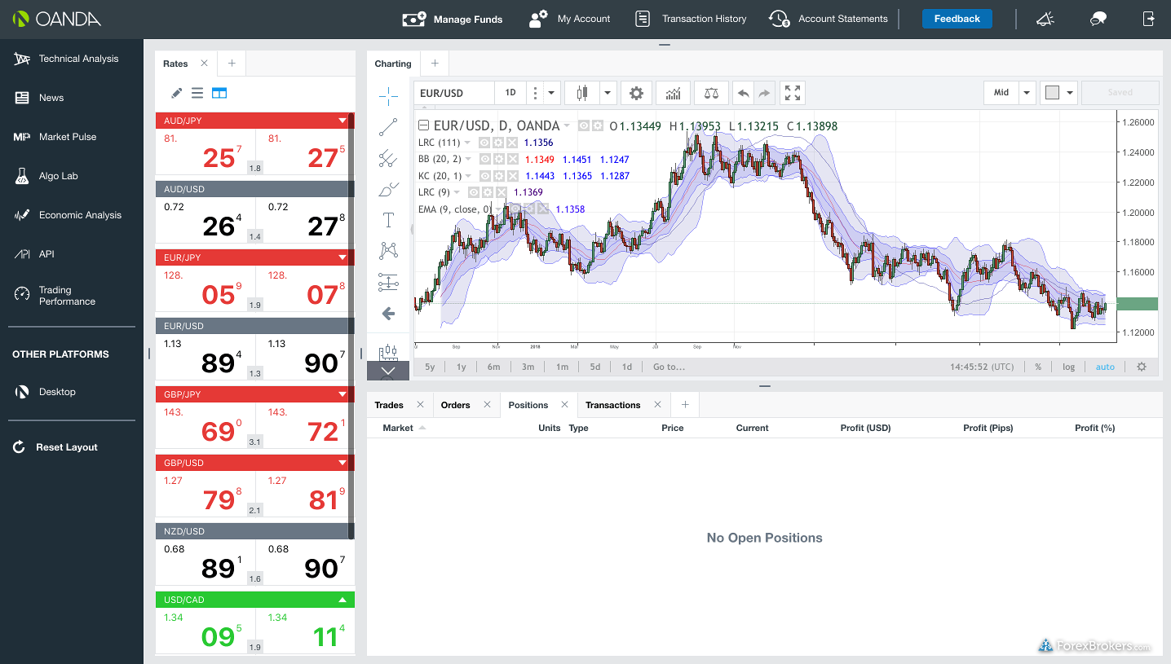Expand the USD/CAD rate tile arrow
This screenshot has height=664, width=1171.
(342, 600)
